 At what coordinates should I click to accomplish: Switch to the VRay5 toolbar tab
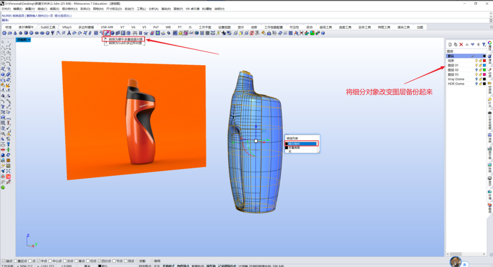pos(67,27)
